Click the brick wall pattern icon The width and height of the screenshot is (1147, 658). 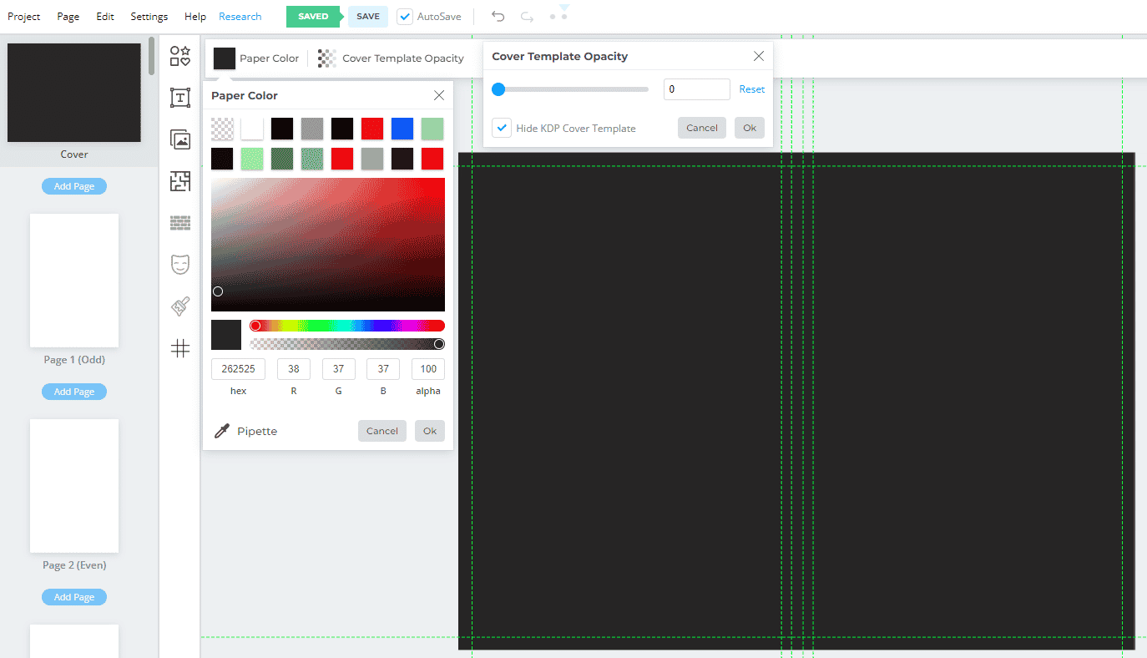tap(180, 223)
